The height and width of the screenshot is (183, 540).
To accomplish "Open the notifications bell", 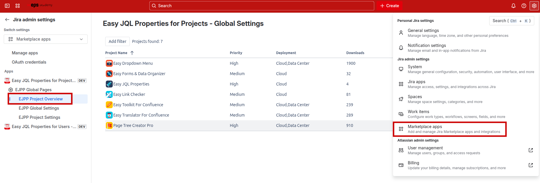I will pyautogui.click(x=513, y=6).
